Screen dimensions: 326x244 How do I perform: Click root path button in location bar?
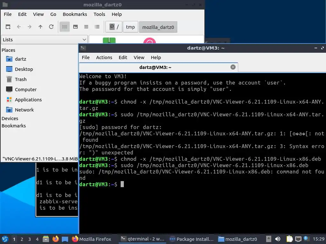114,27
